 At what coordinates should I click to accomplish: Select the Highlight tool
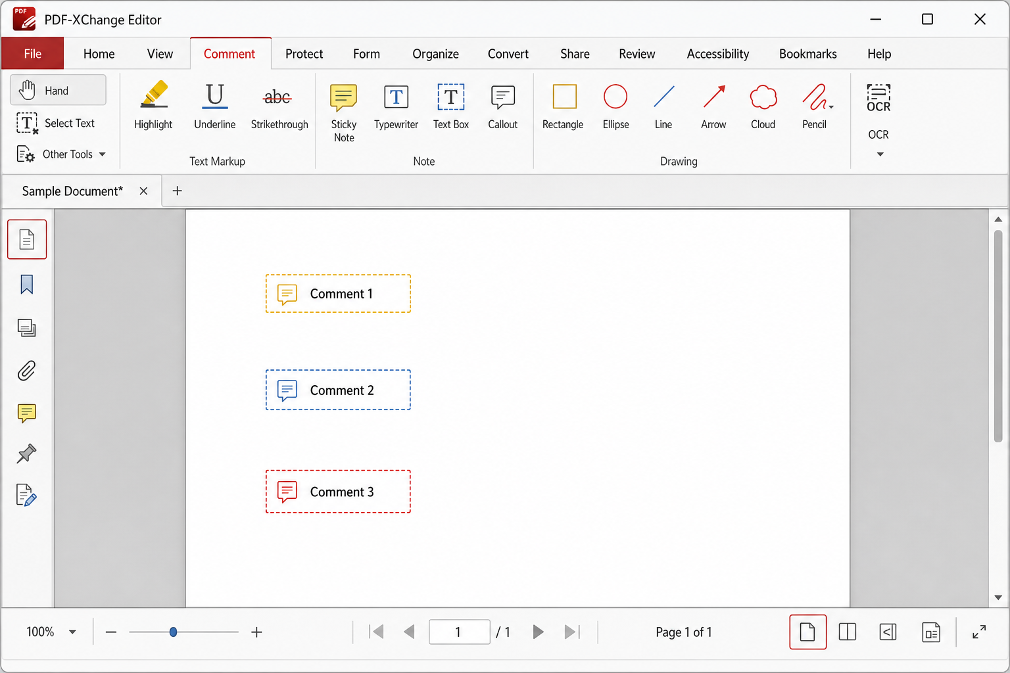tap(153, 105)
